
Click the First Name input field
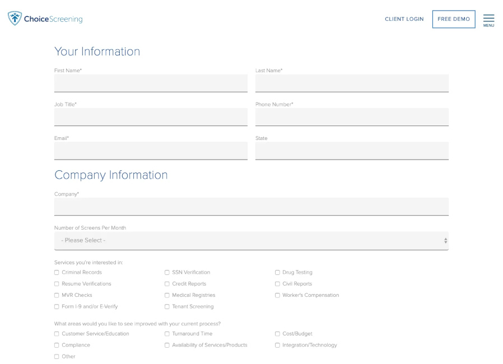(150, 83)
